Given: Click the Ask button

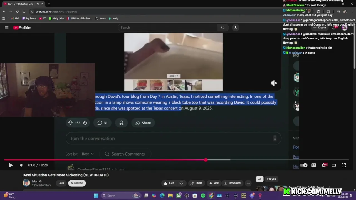Looking at the screenshot, I should (214, 183).
